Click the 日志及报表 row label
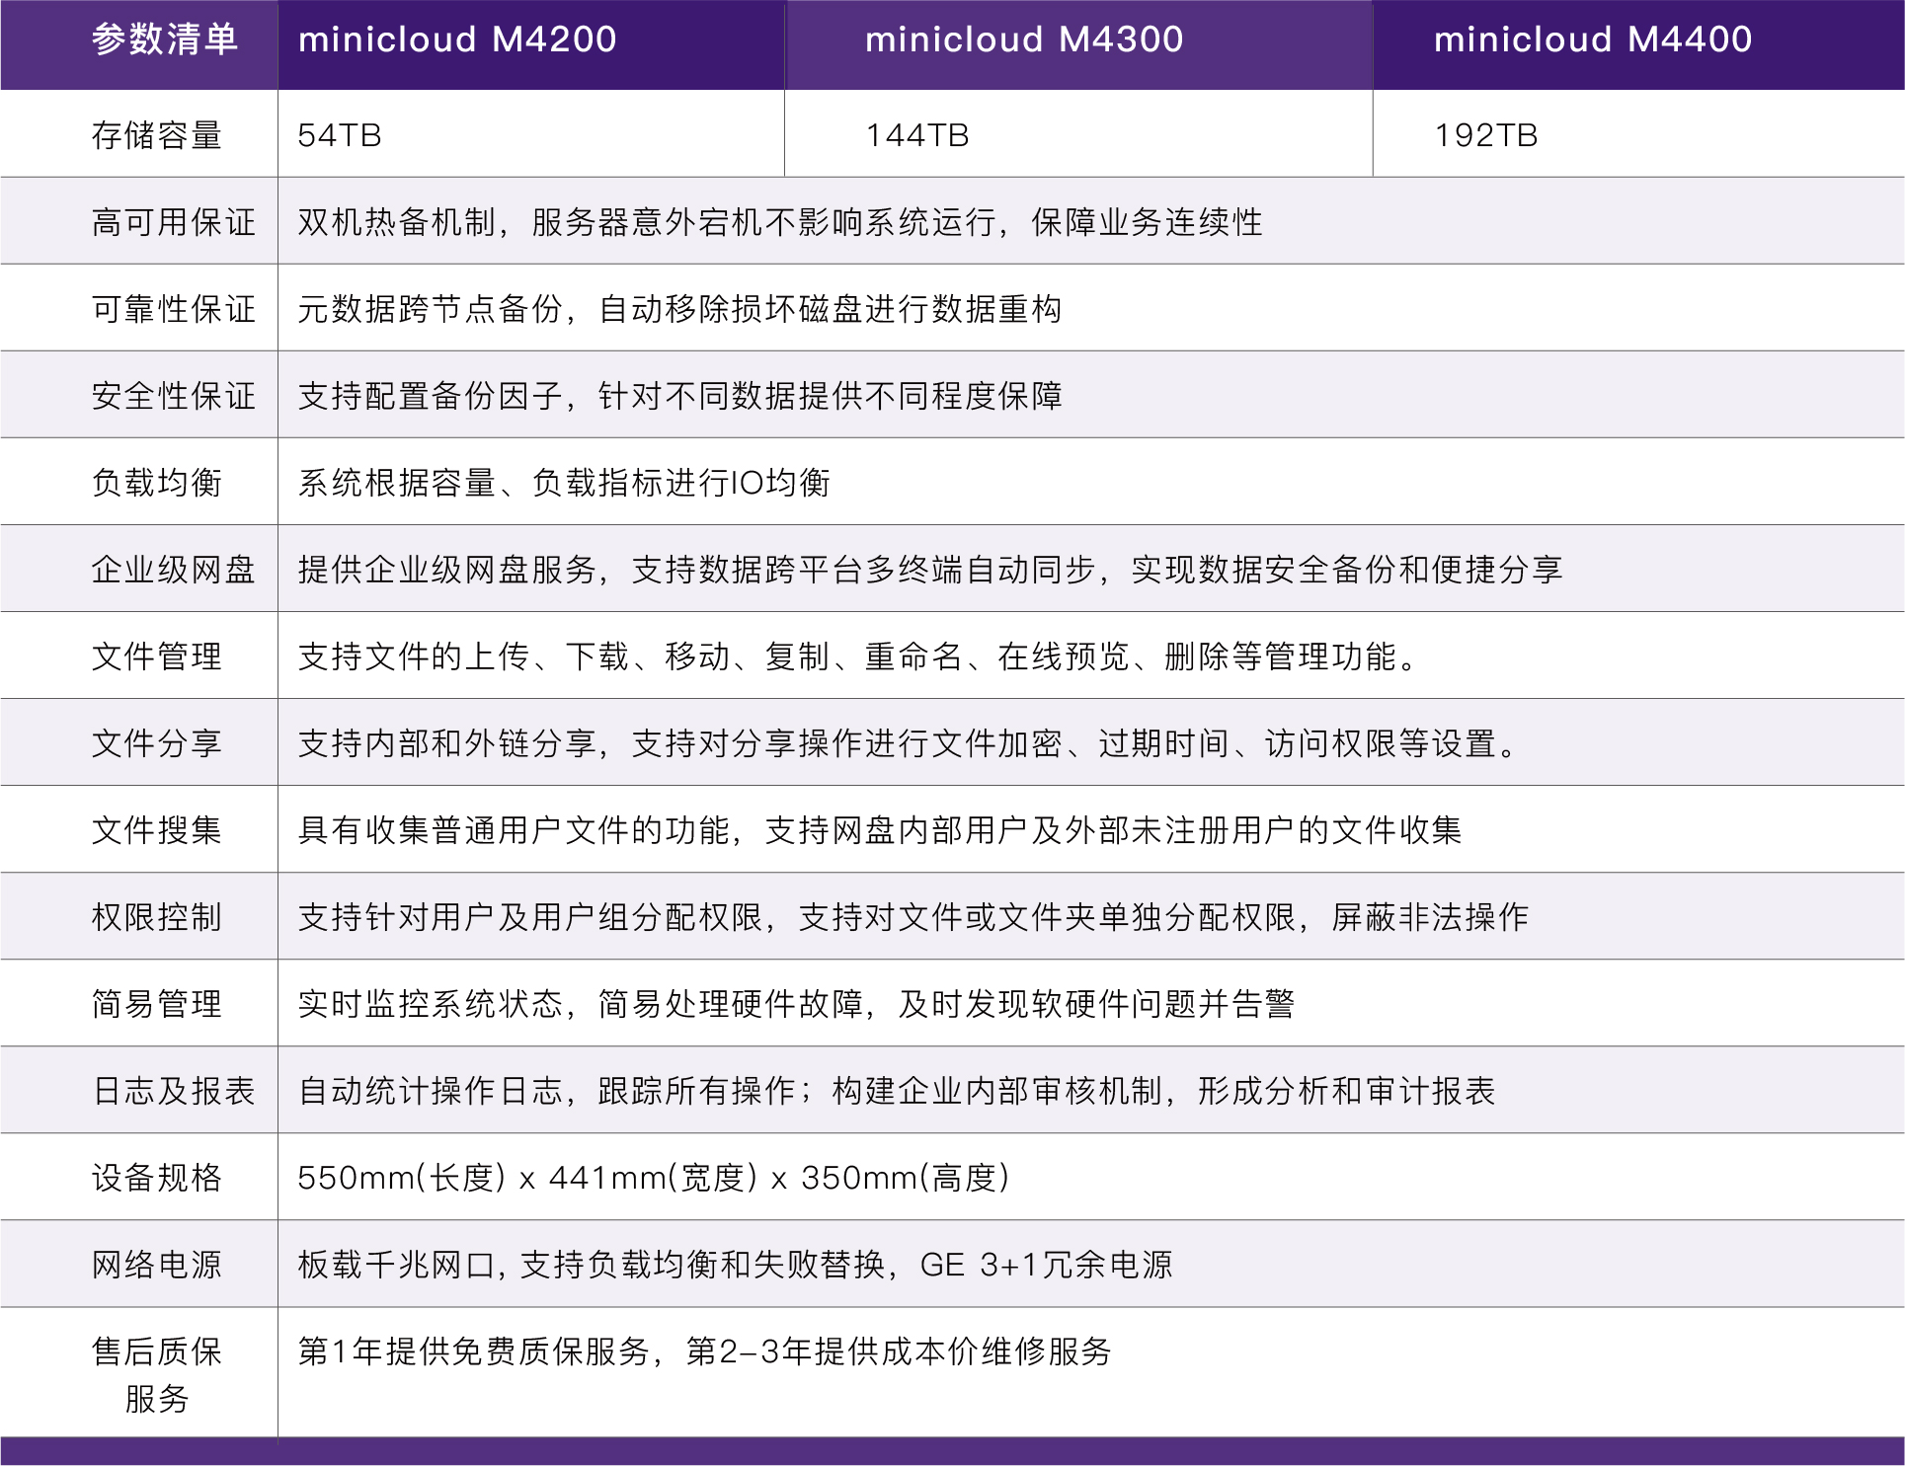The height and width of the screenshot is (1466, 1905). pos(173,1091)
